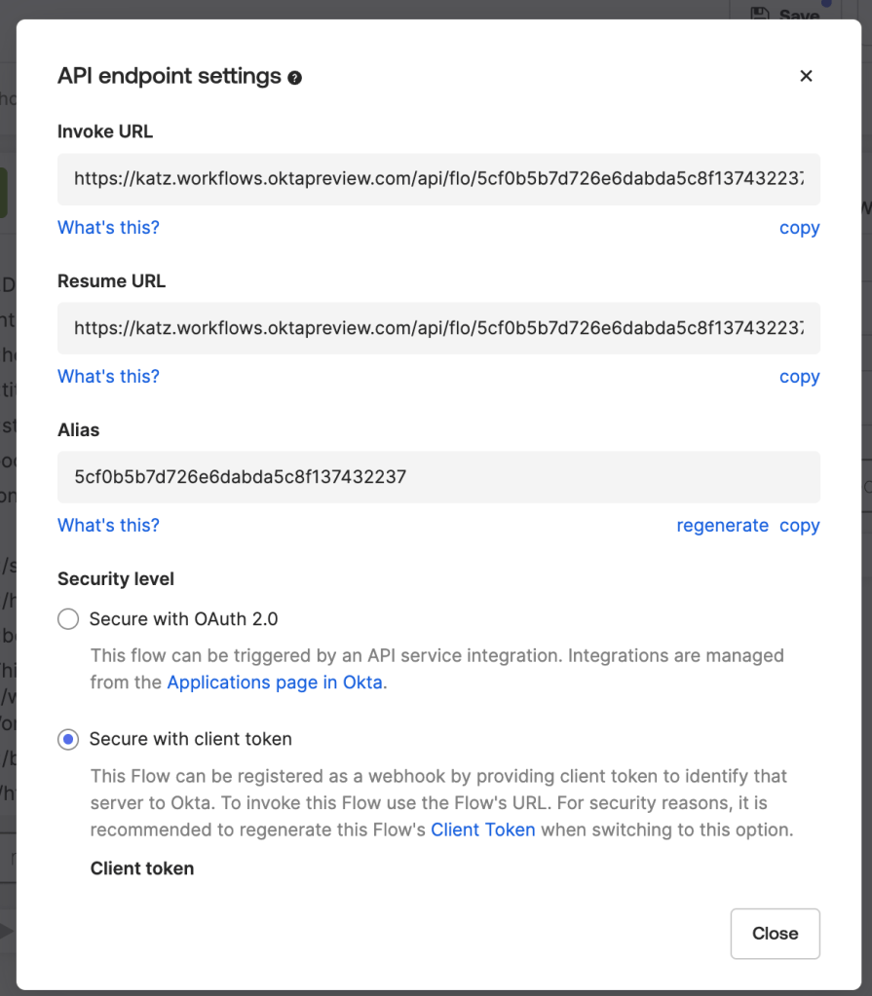Open What's this for Alias

(x=108, y=525)
